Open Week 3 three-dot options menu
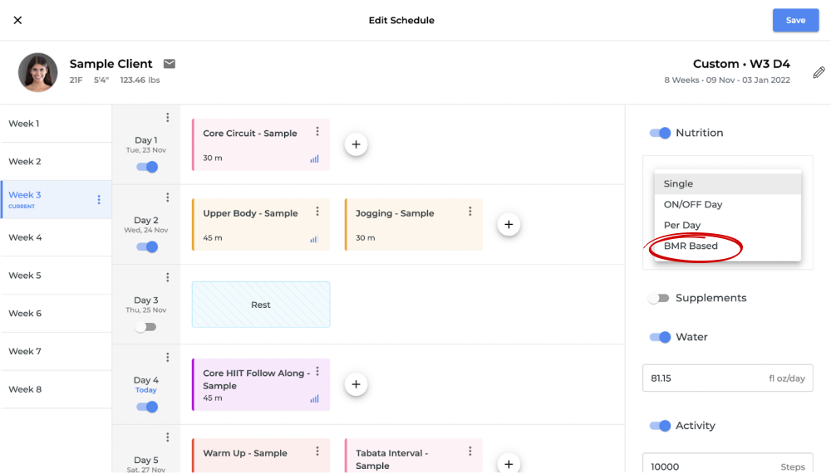 (x=99, y=200)
